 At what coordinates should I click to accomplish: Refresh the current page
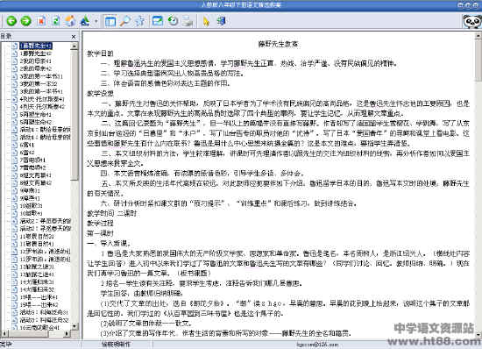point(55,21)
